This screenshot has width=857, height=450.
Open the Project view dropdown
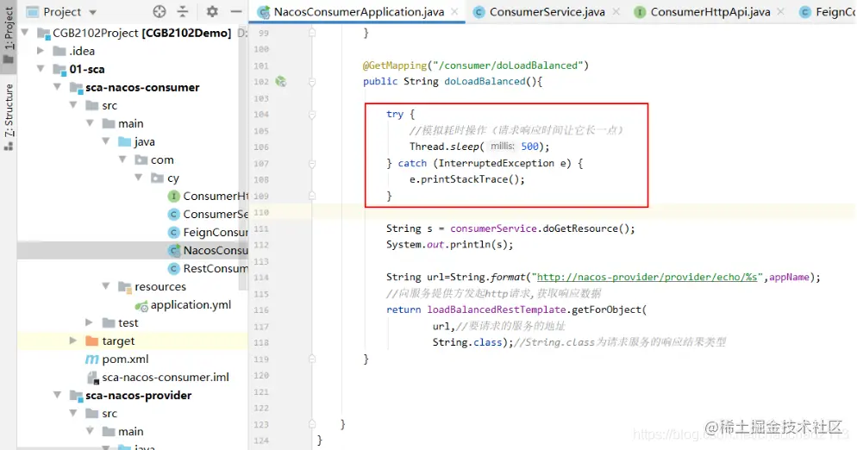pos(92,12)
